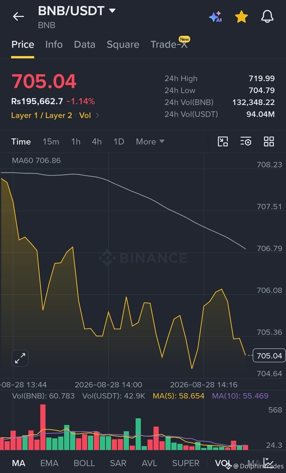Screen dimensions: 286x473
Task: Open chart indicator settings icon
Action: pos(246,142)
